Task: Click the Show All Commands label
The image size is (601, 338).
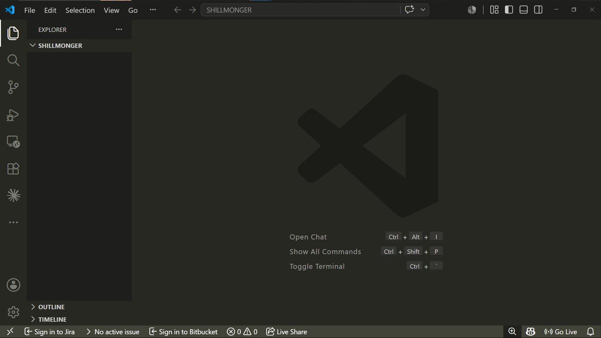Action: coord(325,251)
